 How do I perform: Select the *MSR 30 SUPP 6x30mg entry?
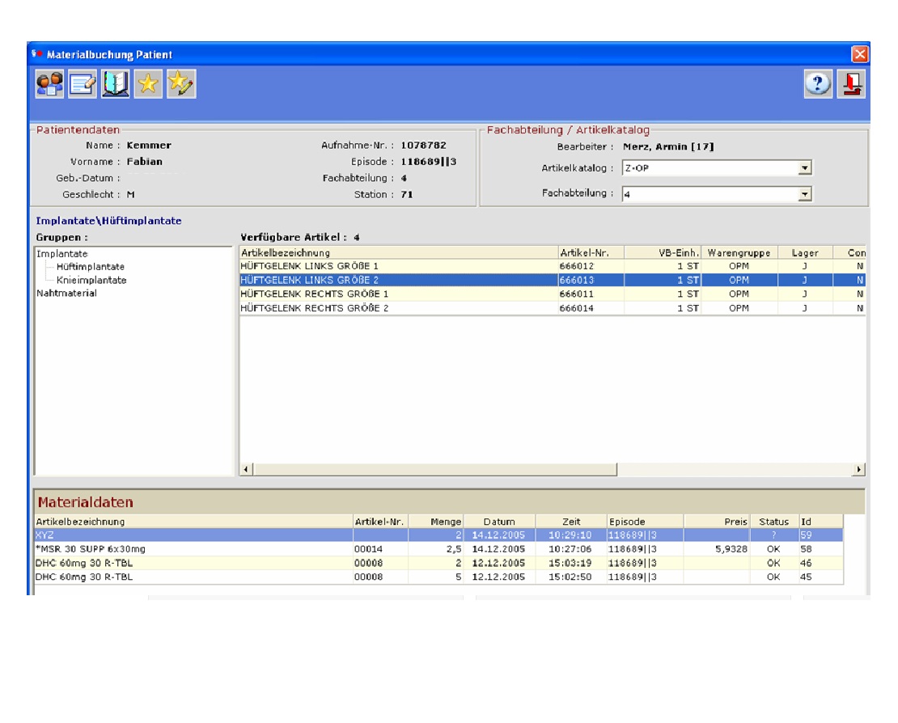point(438,549)
